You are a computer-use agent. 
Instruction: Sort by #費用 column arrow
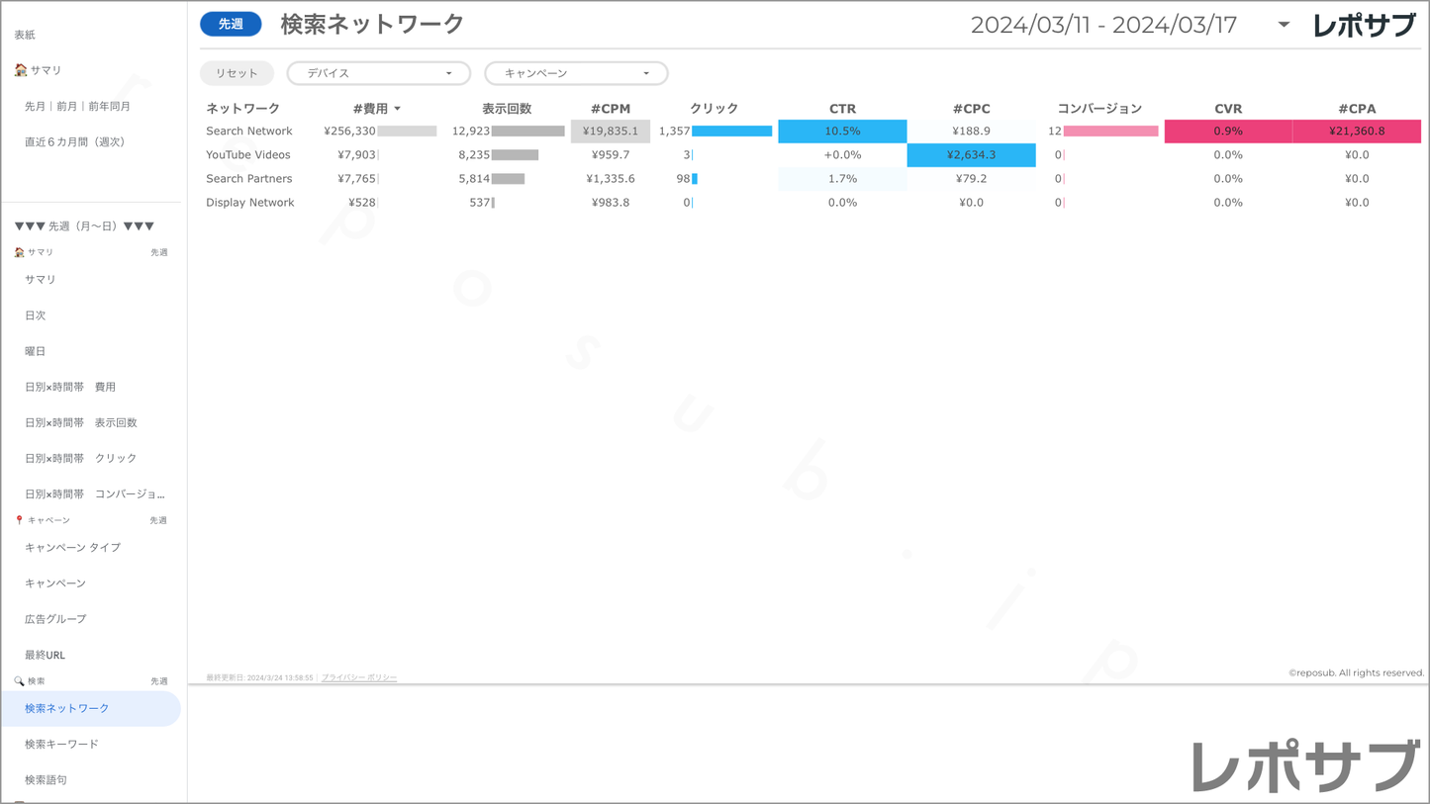(397, 109)
